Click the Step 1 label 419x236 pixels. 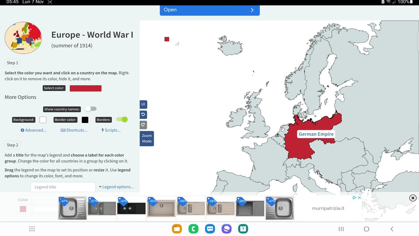(x=13, y=63)
